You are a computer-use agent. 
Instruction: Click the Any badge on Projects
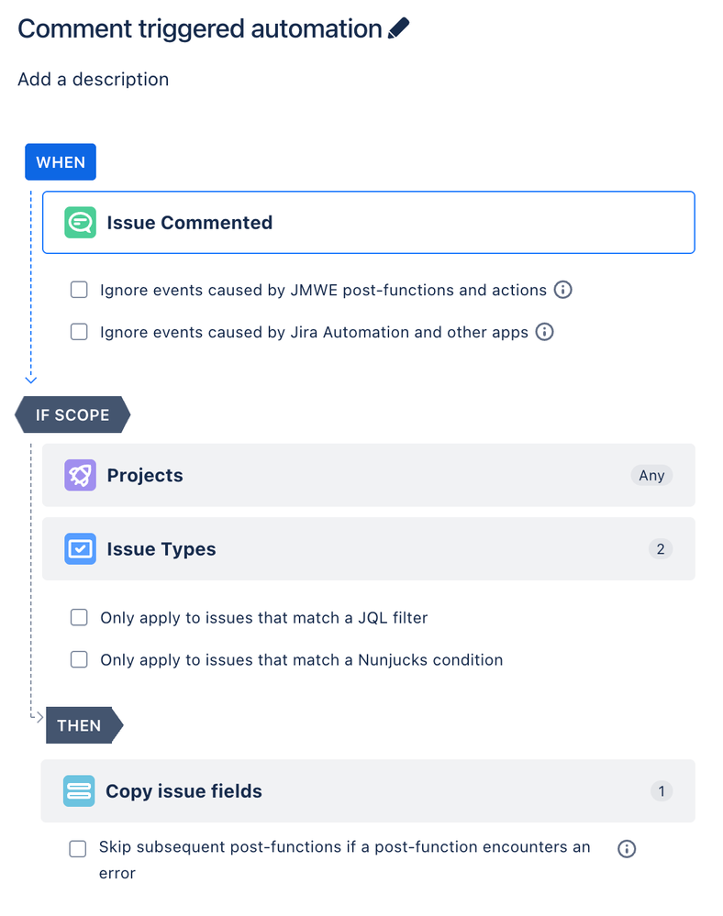(x=651, y=475)
